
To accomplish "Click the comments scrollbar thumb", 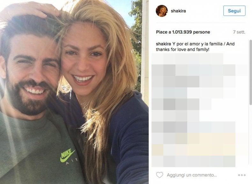I will pos(250,72).
